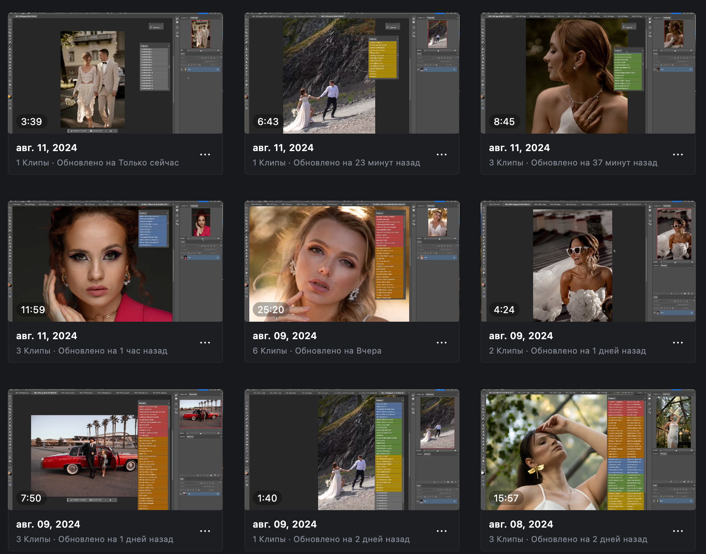Open more options for the 3:39 recording
Screen dimensions: 706x554
point(205,155)
